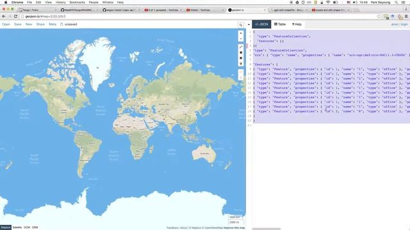Click New in the geojson.io toolbar
Image resolution: width=410 pixels, height=230 pixels.
pyautogui.click(x=29, y=24)
